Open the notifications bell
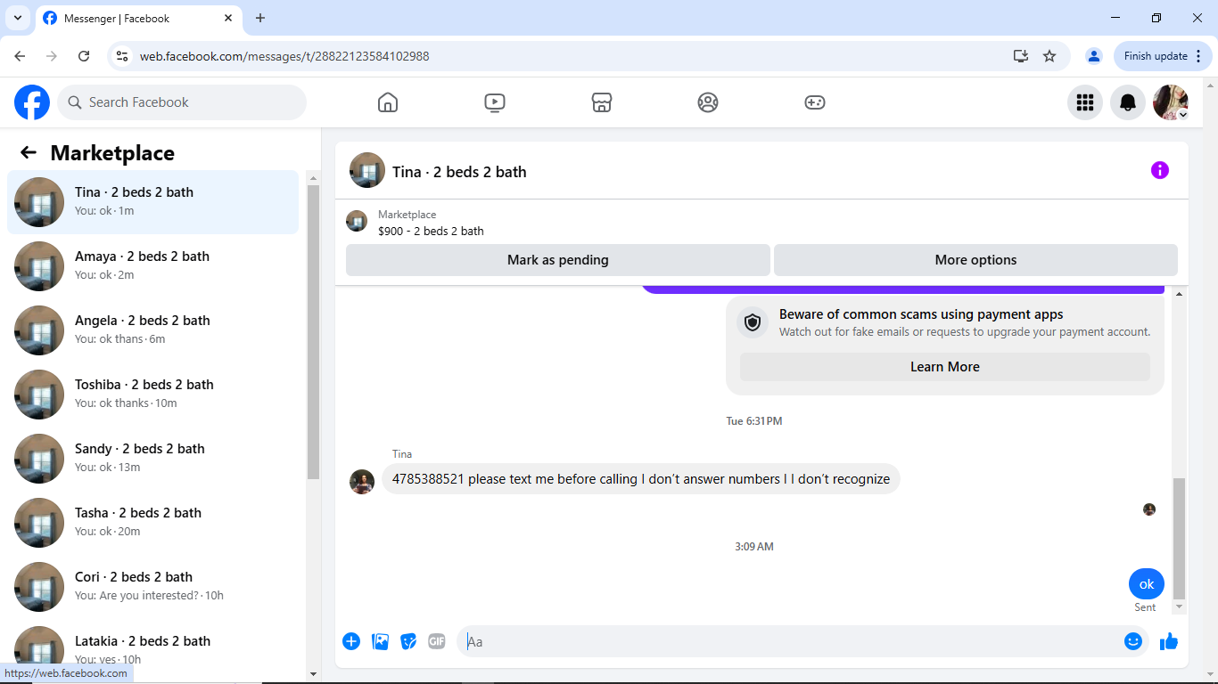Image resolution: width=1218 pixels, height=684 pixels. [1128, 102]
